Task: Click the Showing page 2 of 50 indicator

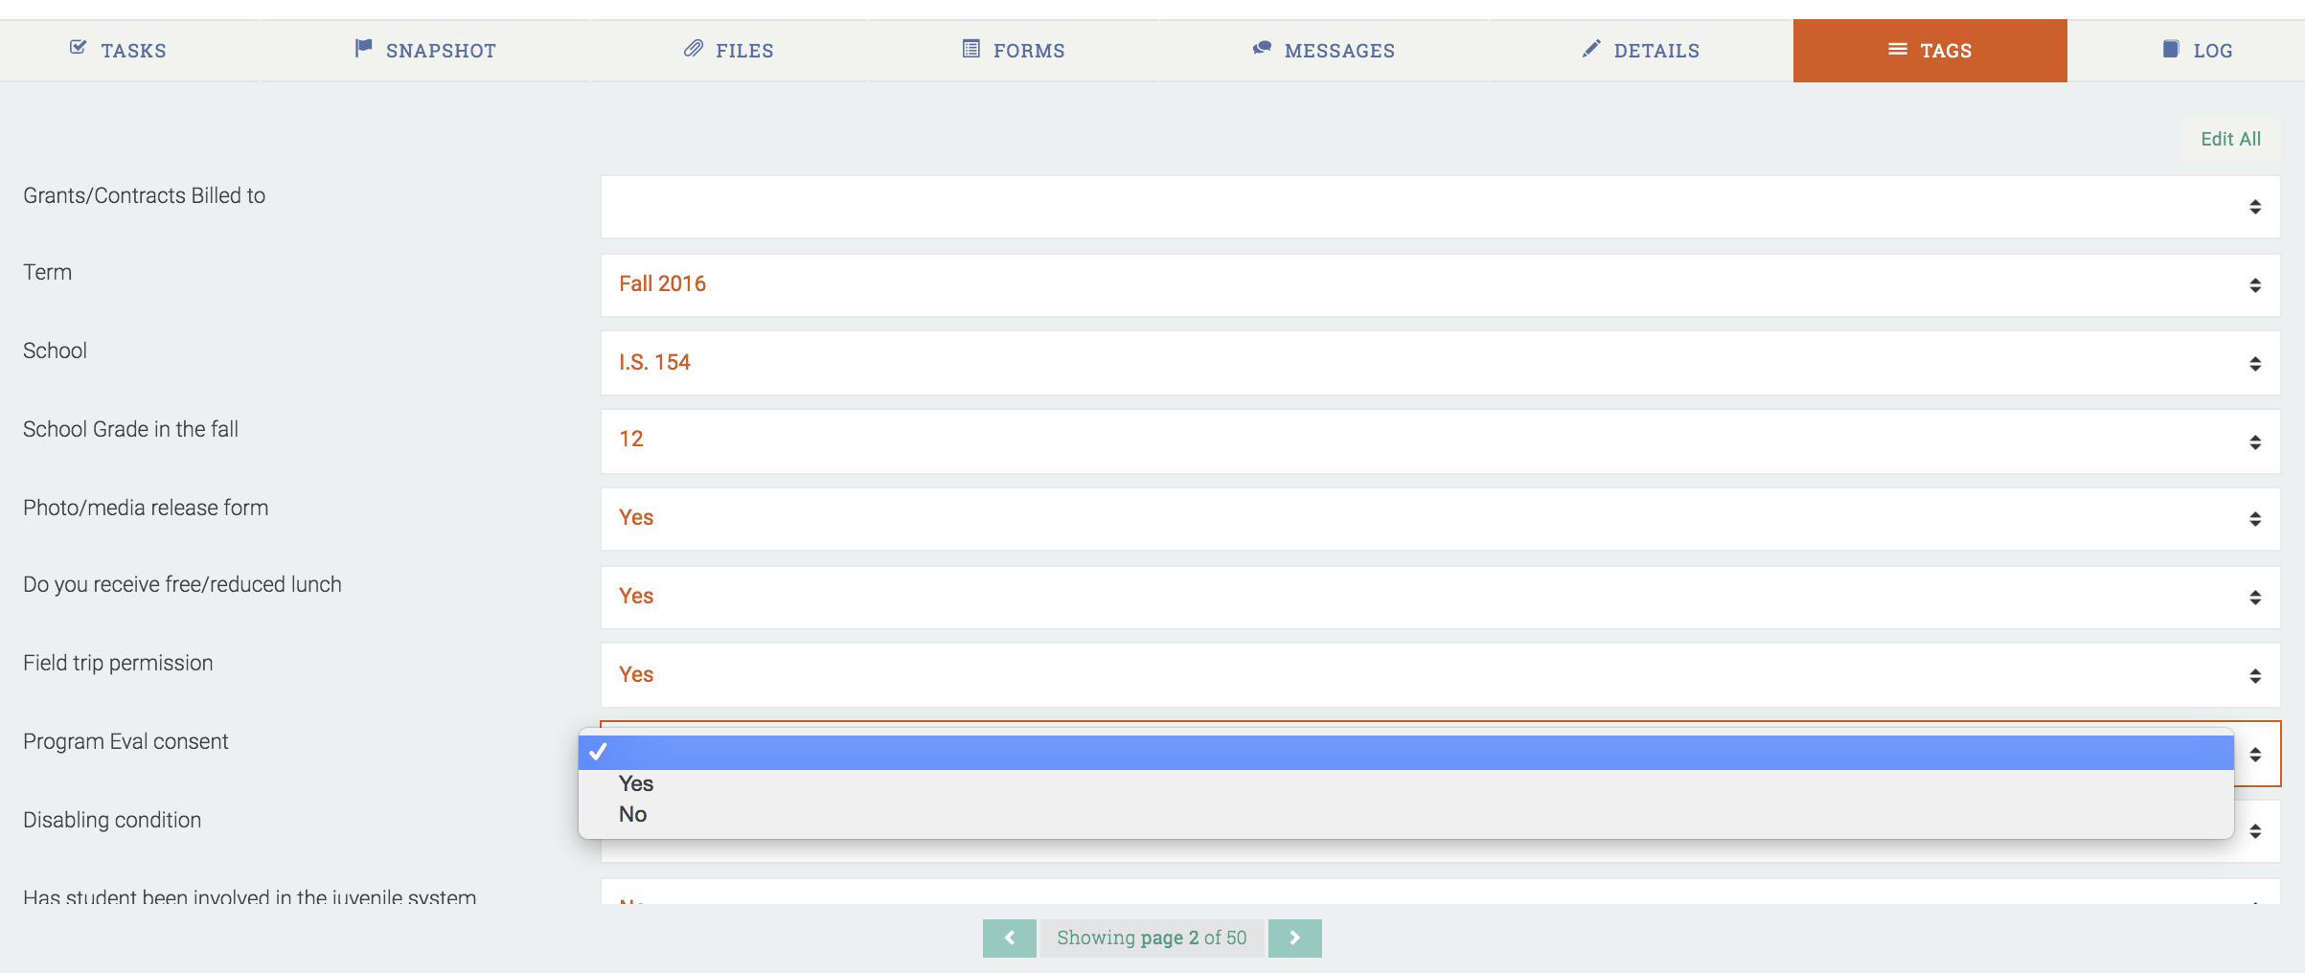Action: pyautogui.click(x=1152, y=938)
